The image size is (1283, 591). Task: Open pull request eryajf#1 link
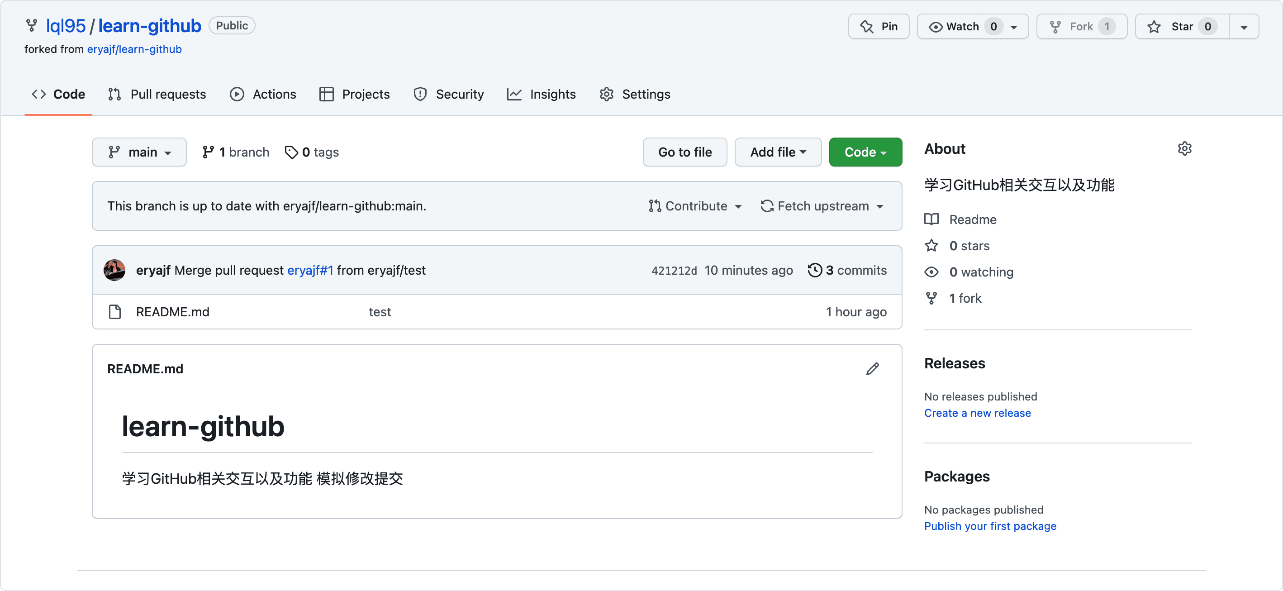point(310,270)
